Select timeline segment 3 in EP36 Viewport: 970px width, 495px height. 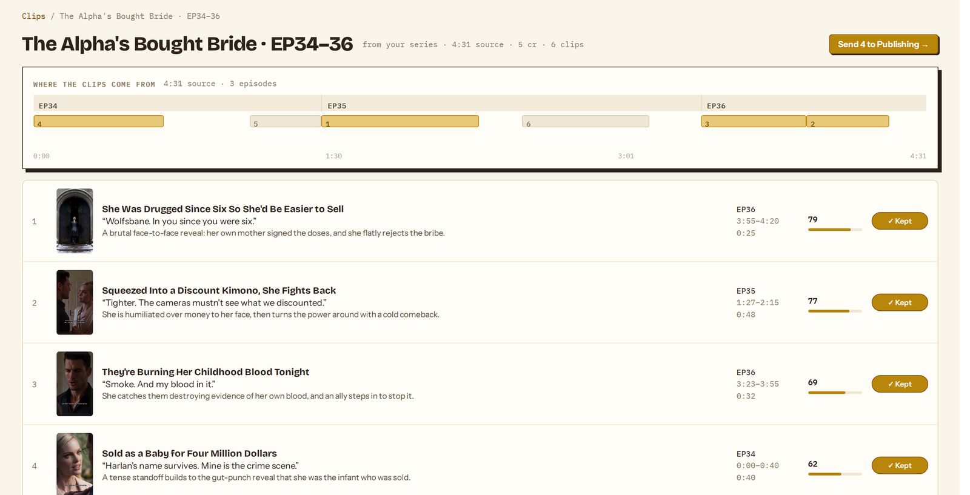point(754,121)
